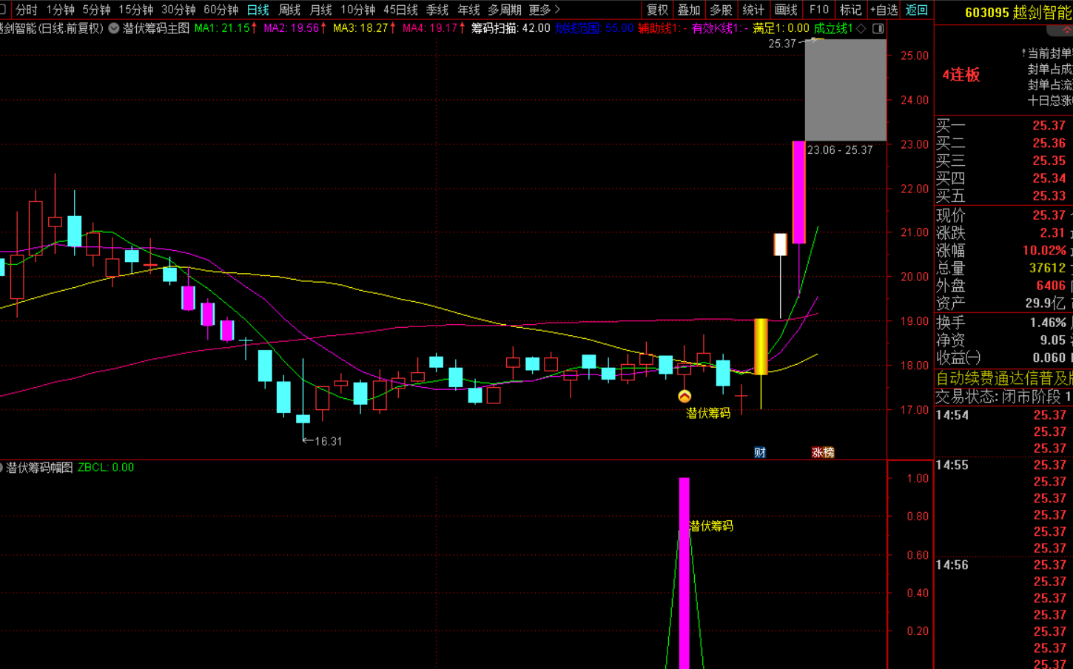Open the 潜伏筹码幅图 sub-indicator title
Viewport: 1073px width, 669px height.
coord(39,467)
